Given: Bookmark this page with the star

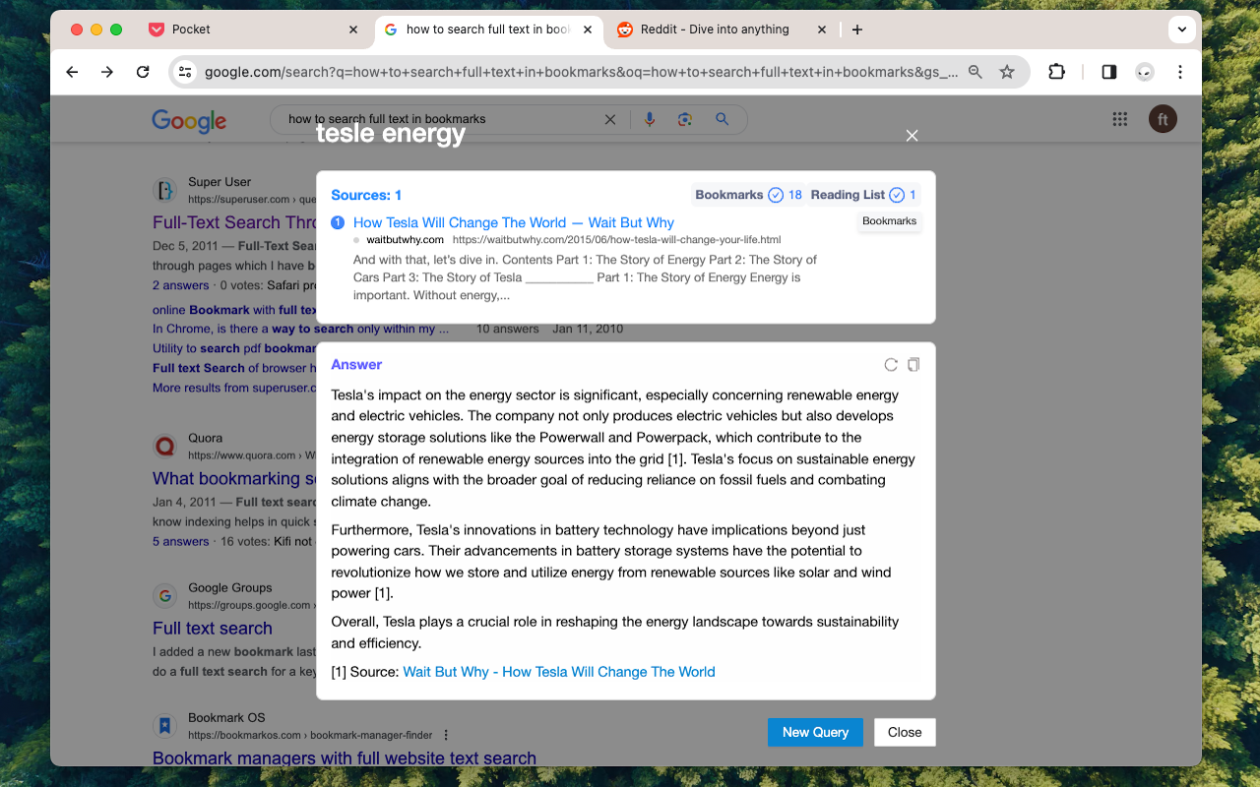Looking at the screenshot, I should click(x=1007, y=72).
